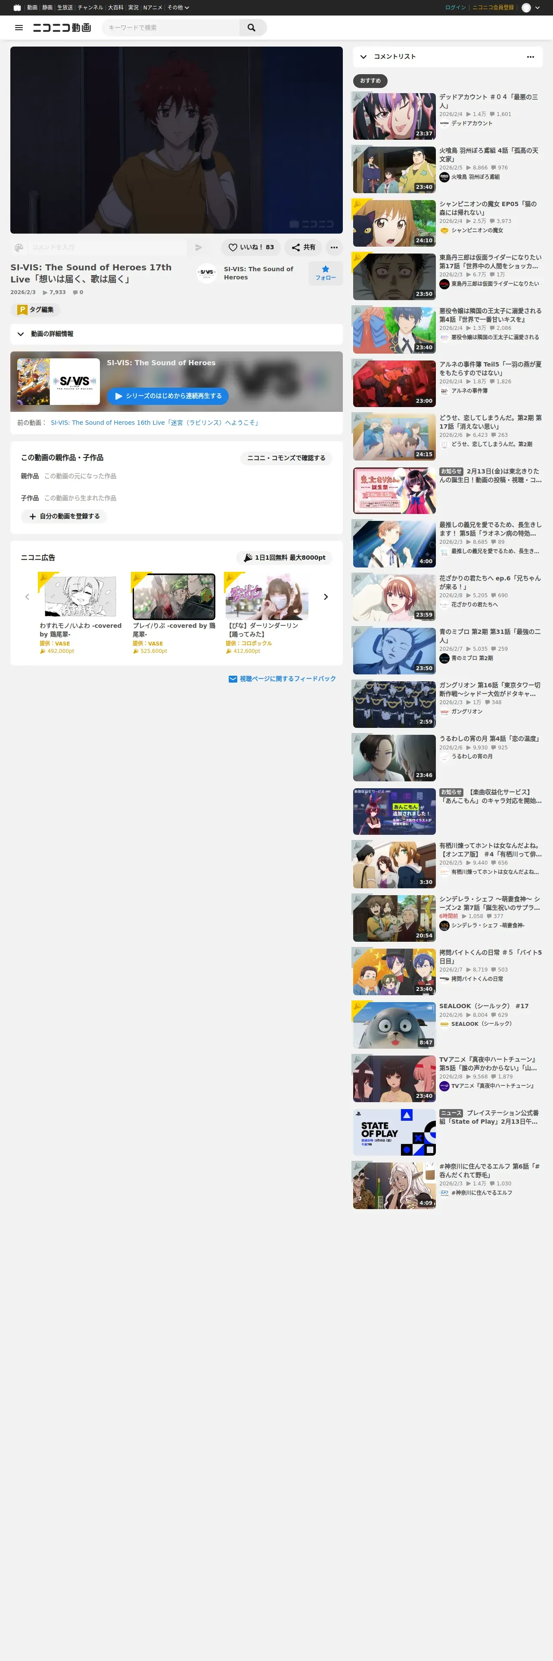Click the 青のミブロ 第2期 channel icon
Screen dimensions: 553x1661
pos(444,658)
